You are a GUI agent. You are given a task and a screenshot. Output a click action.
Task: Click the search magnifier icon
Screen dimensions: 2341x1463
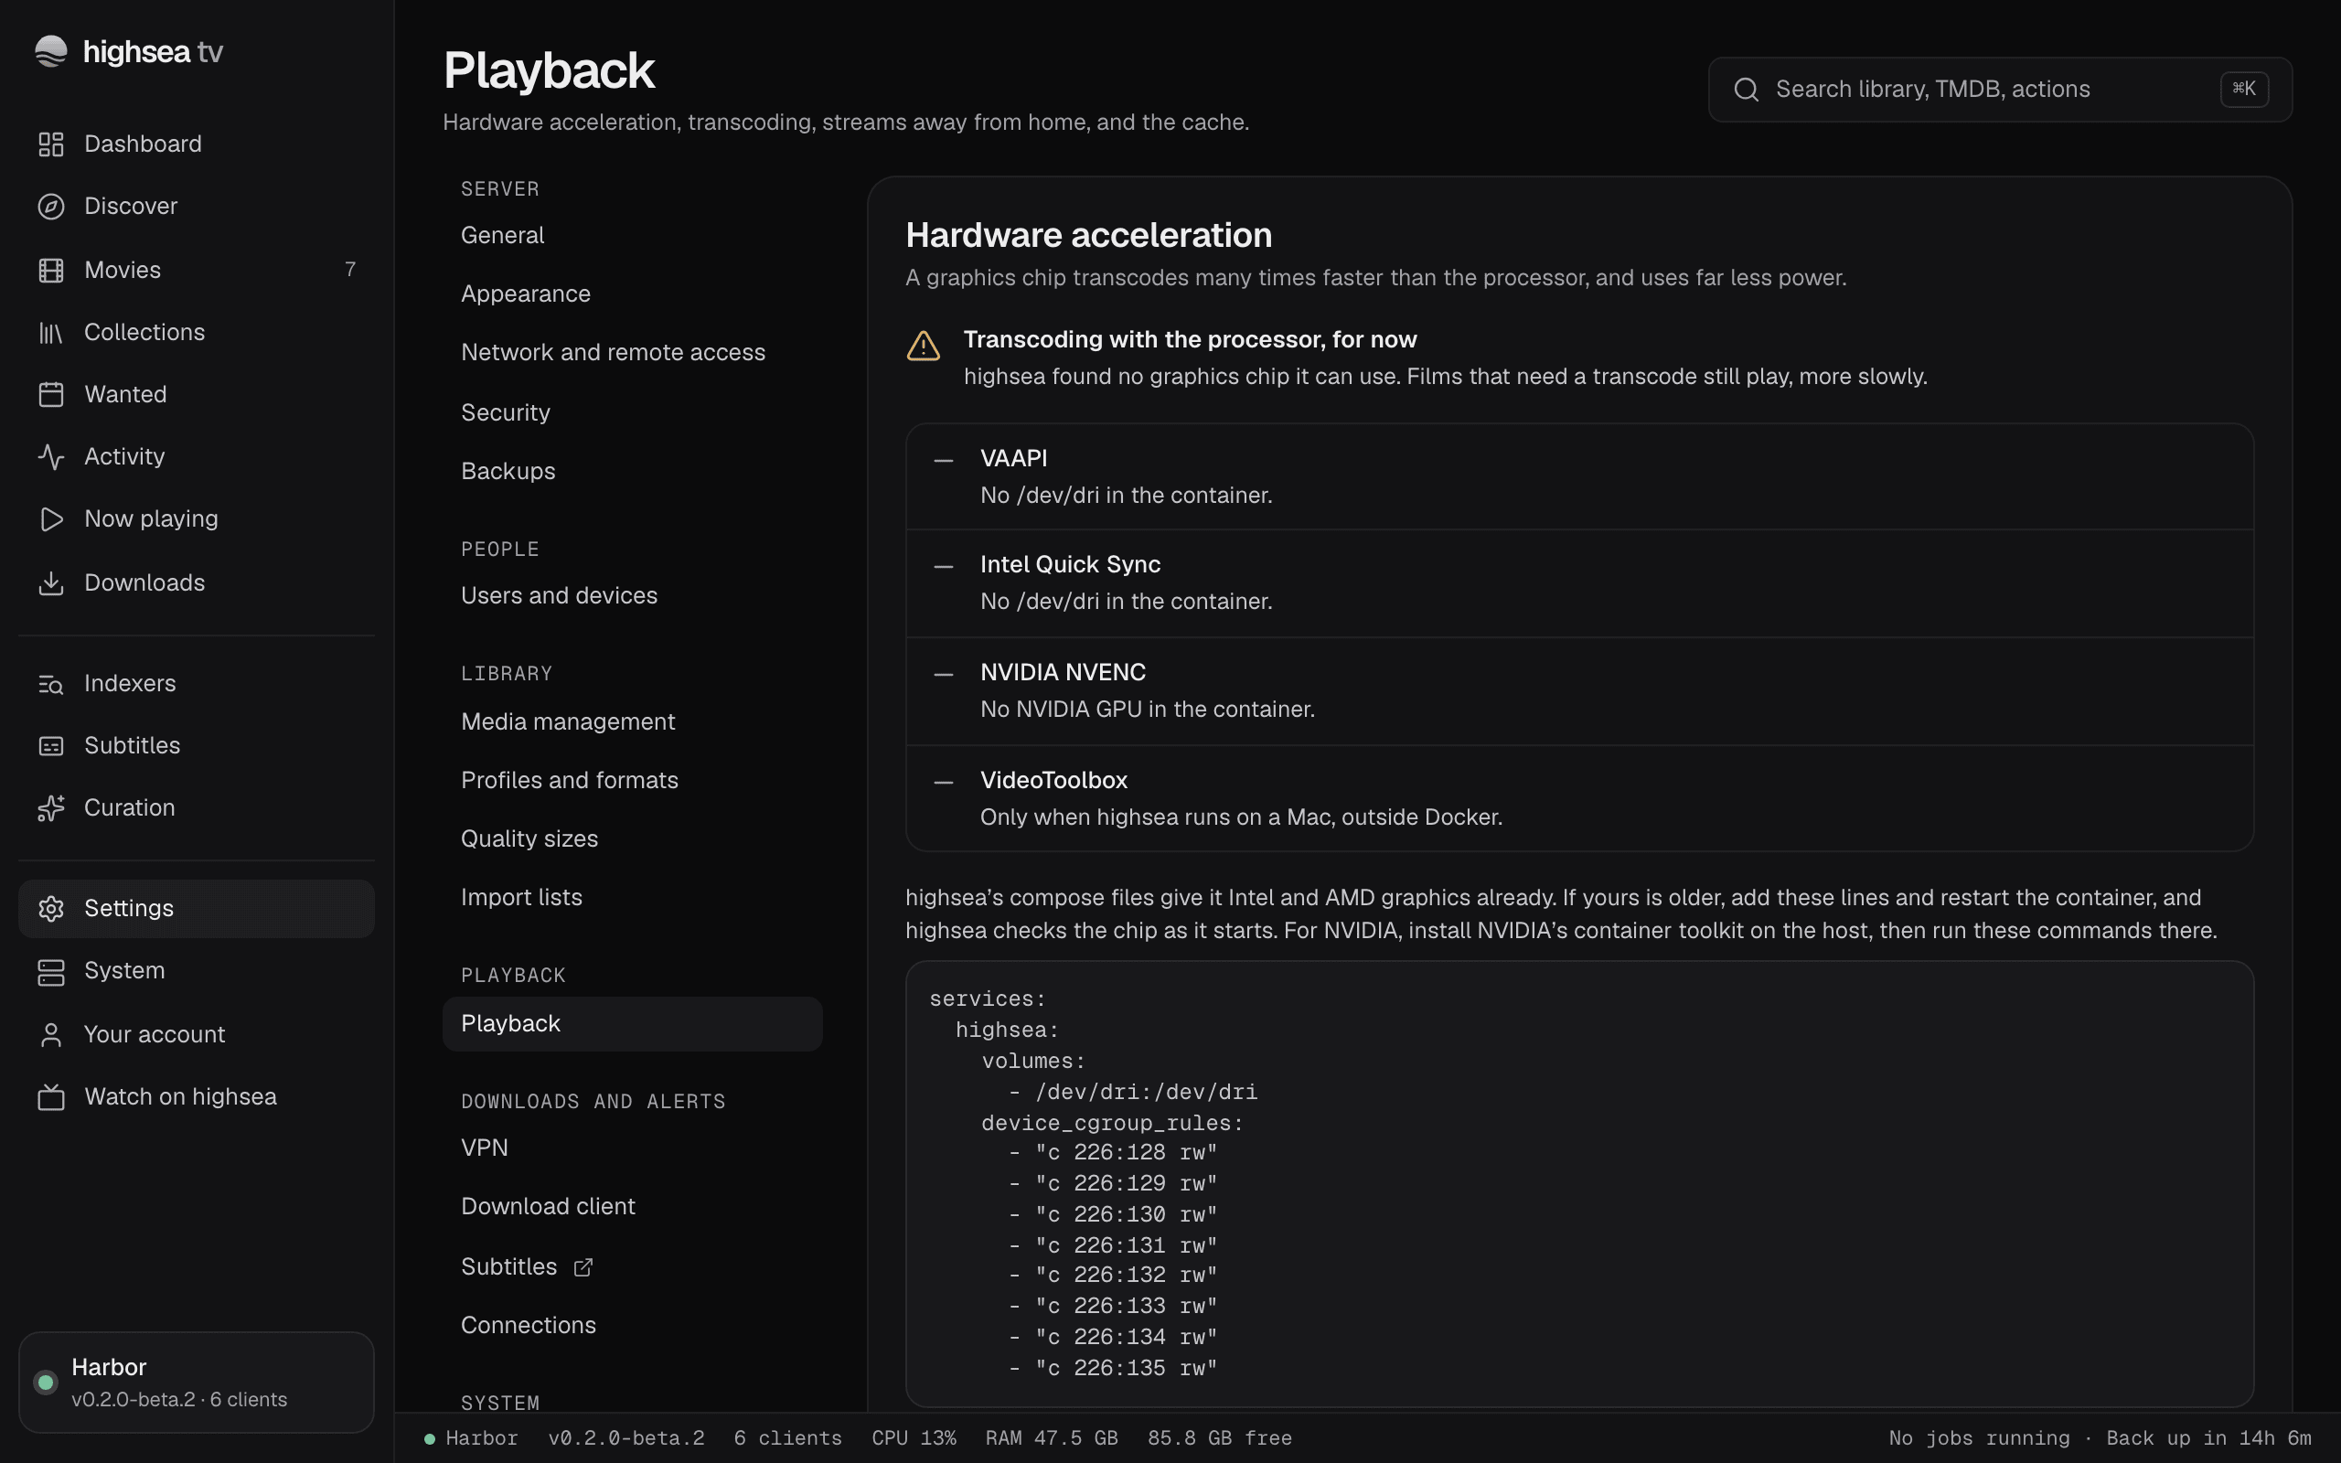1746,90
